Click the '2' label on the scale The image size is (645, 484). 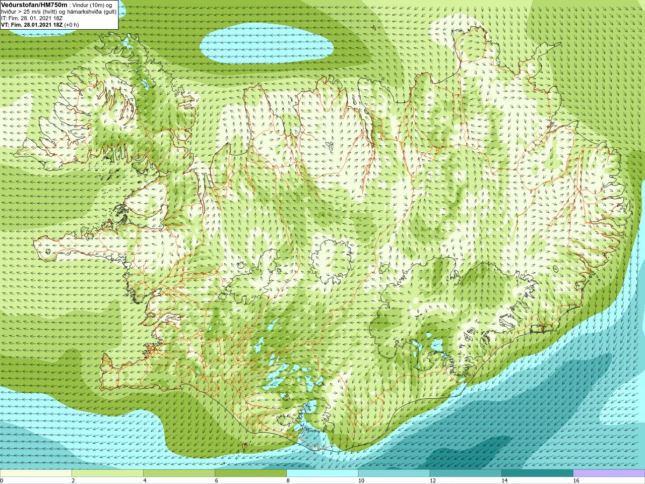click(73, 481)
